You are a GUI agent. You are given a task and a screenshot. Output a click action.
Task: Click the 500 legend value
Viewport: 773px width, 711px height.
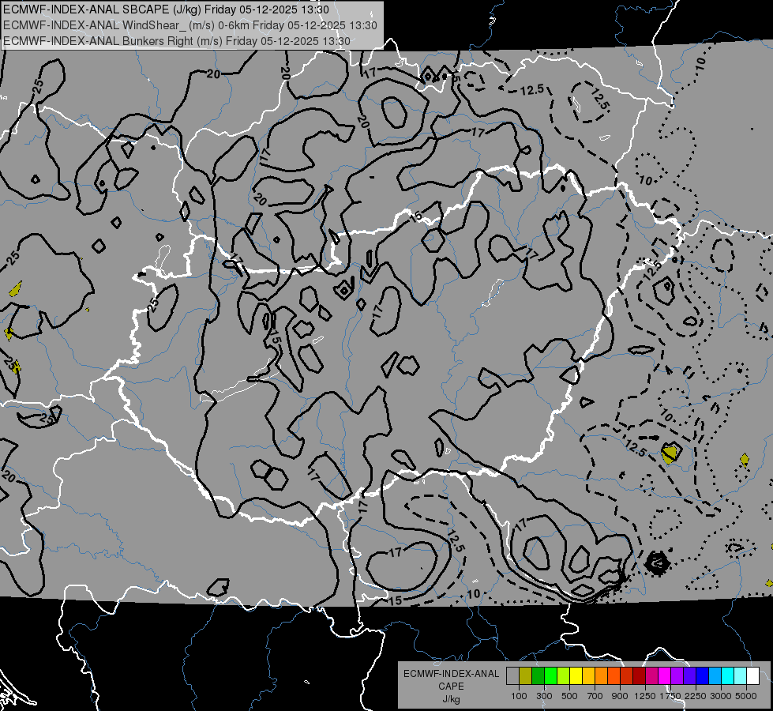(569, 696)
